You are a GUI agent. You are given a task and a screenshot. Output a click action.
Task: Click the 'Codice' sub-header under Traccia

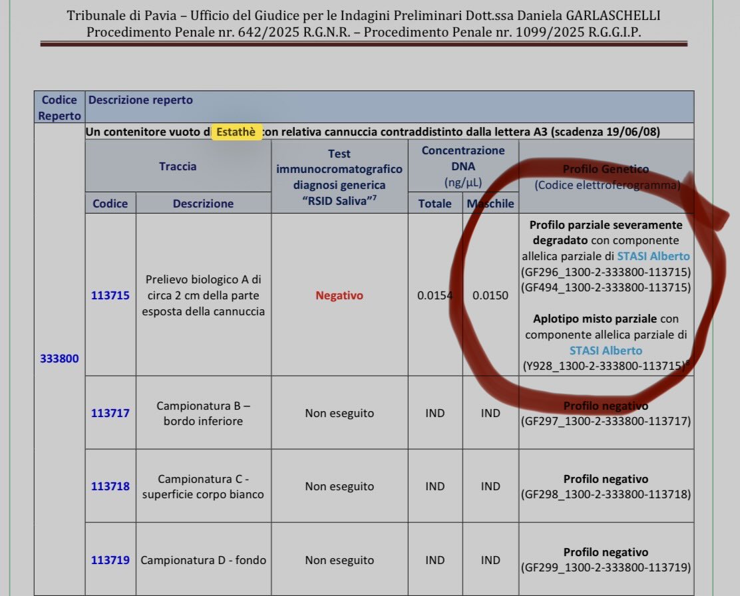tap(110, 204)
